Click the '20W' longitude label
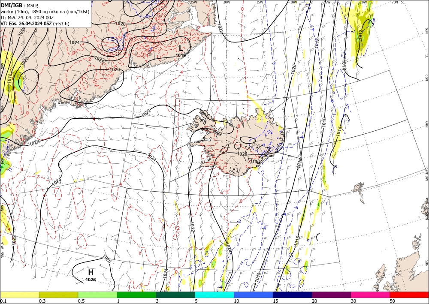Screen dimensions: 429x304 [x=227, y=2]
